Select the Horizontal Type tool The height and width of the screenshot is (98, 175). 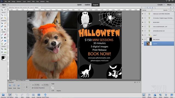pos(2,44)
